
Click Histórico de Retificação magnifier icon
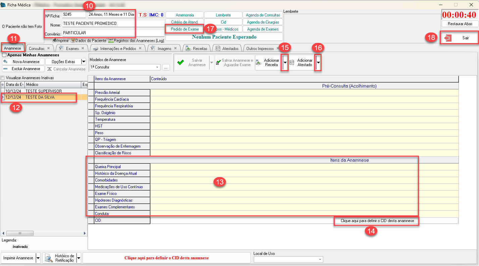[x=49, y=258]
